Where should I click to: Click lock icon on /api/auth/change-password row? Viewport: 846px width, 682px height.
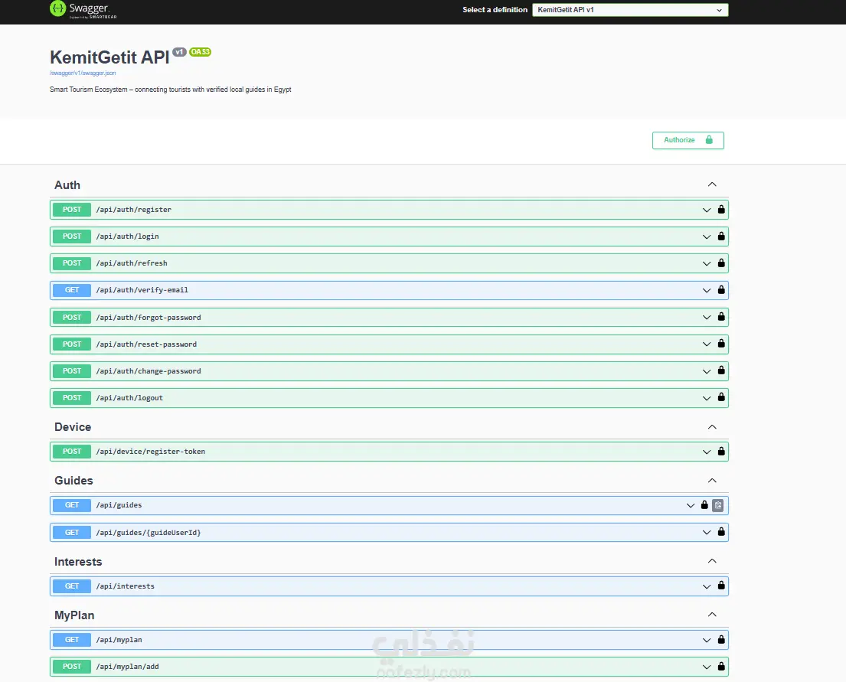(x=721, y=370)
